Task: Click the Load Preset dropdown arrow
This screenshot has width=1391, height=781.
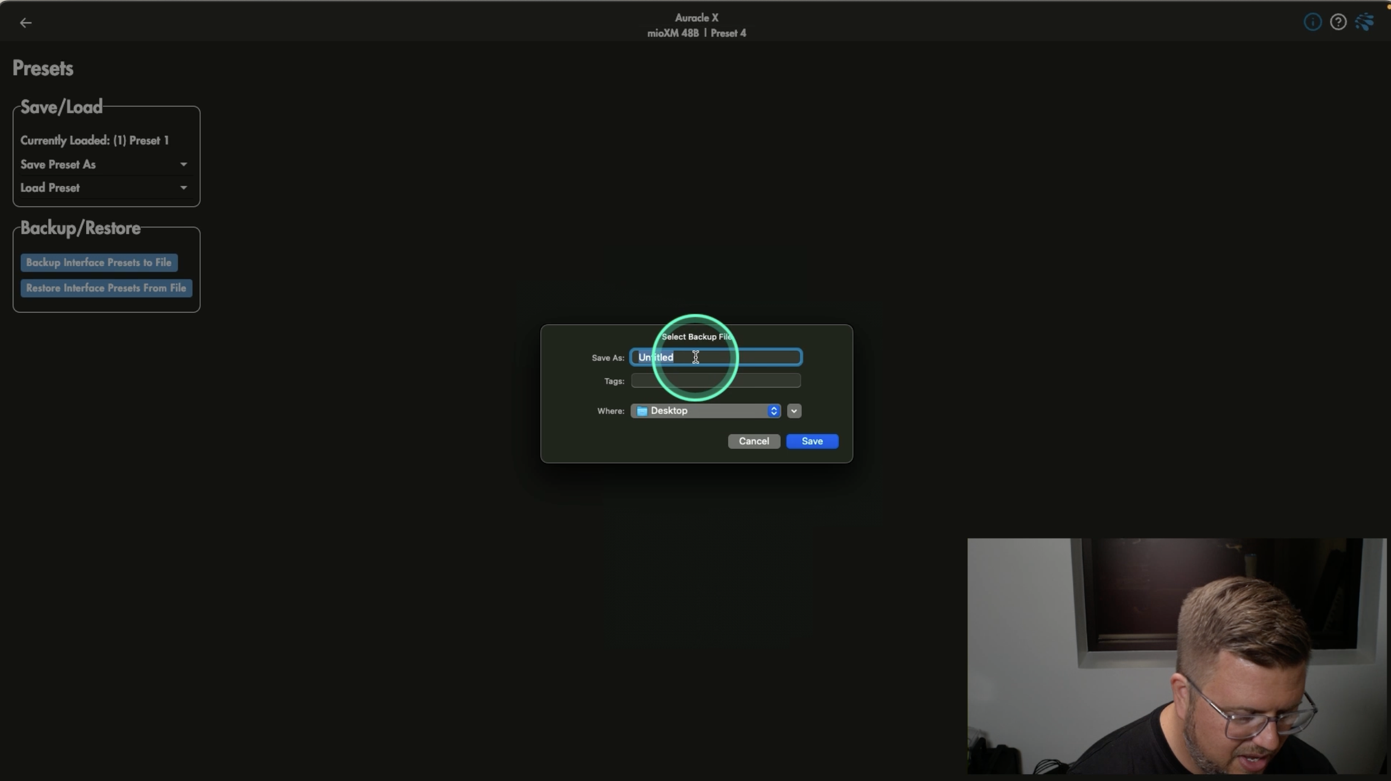Action: 183,188
